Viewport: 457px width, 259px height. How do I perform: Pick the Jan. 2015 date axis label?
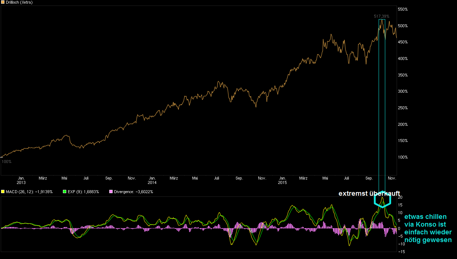coord(282,180)
